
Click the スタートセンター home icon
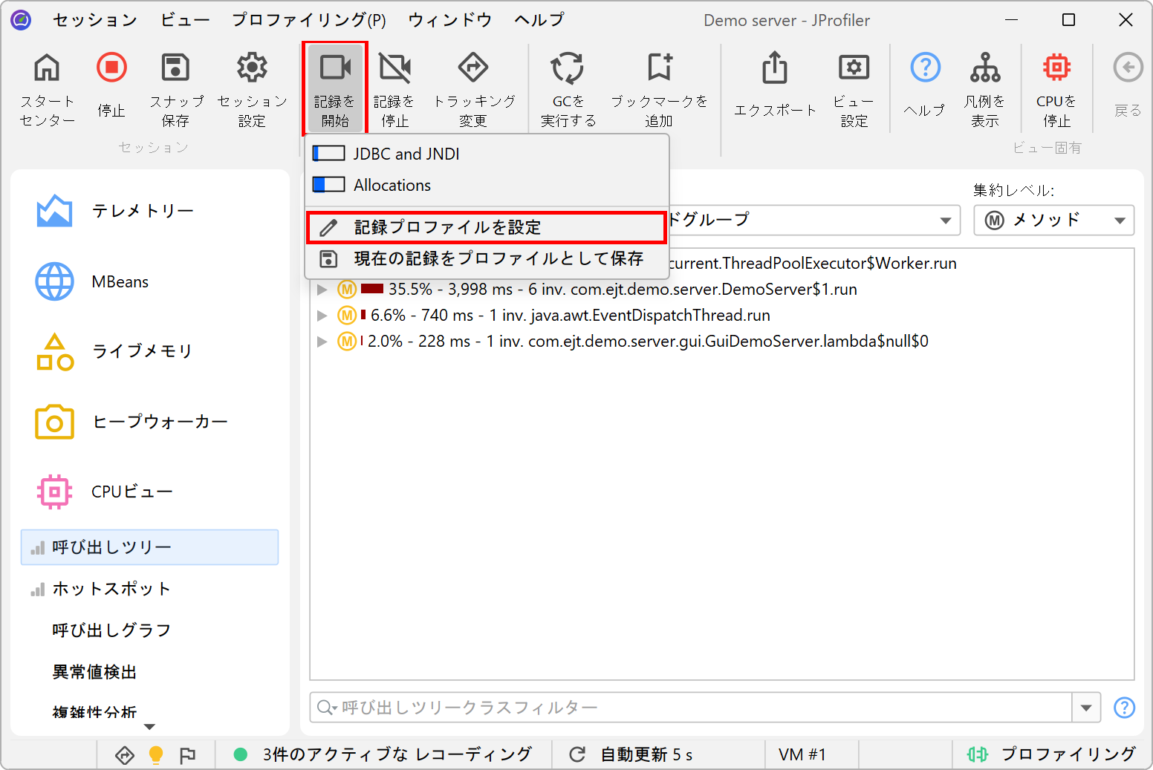(47, 68)
